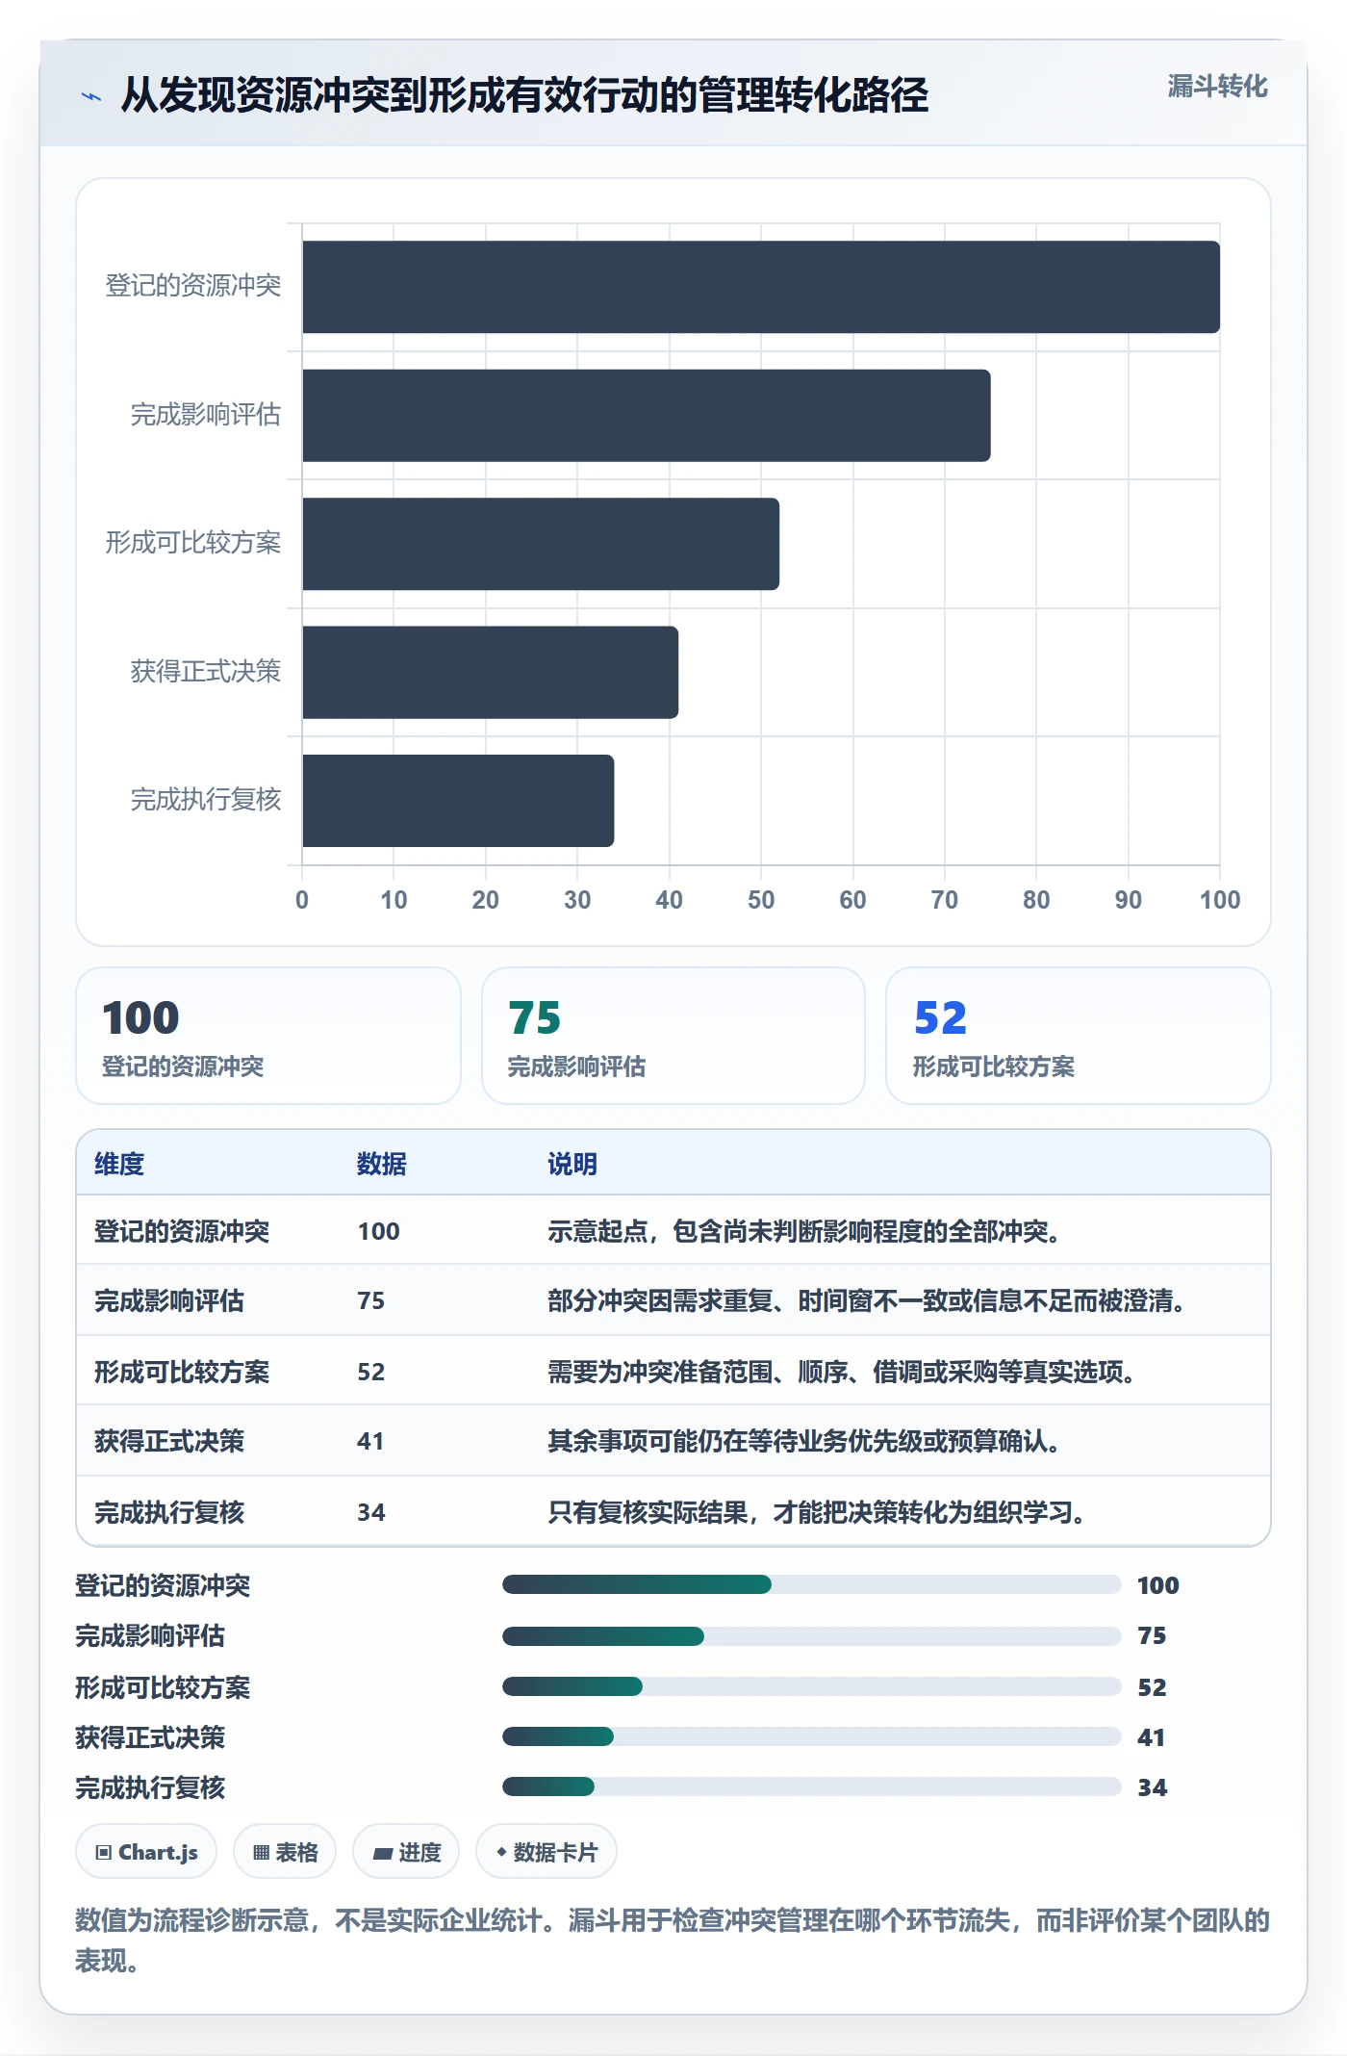
Task: Click the table value 34
Action: click(x=370, y=1512)
